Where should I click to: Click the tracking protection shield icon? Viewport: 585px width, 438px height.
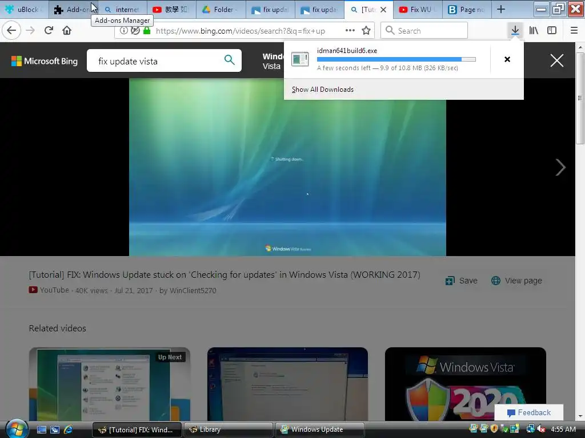click(135, 31)
